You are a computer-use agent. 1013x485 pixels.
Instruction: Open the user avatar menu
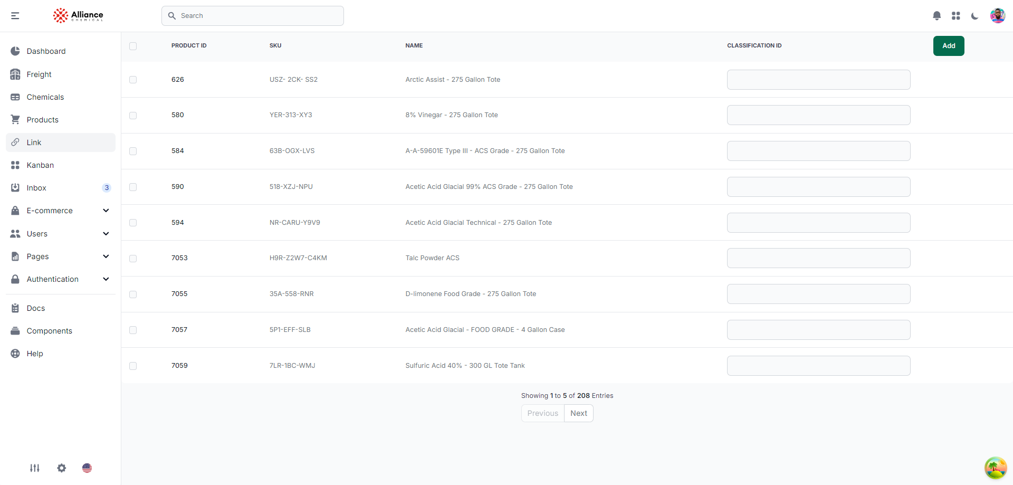(998, 16)
